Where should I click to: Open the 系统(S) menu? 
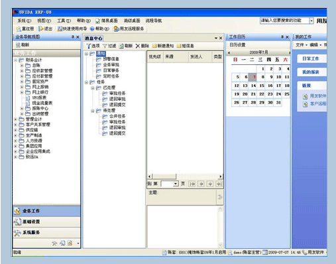click(x=25, y=21)
